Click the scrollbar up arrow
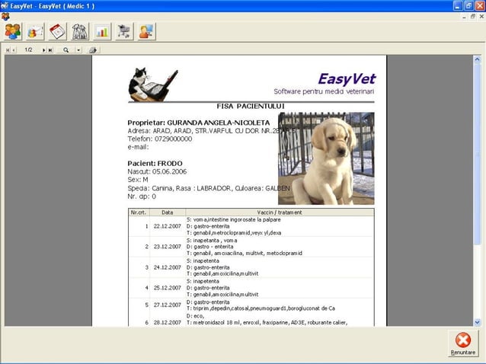Screen dimensions: 486x364 [x=477, y=59]
